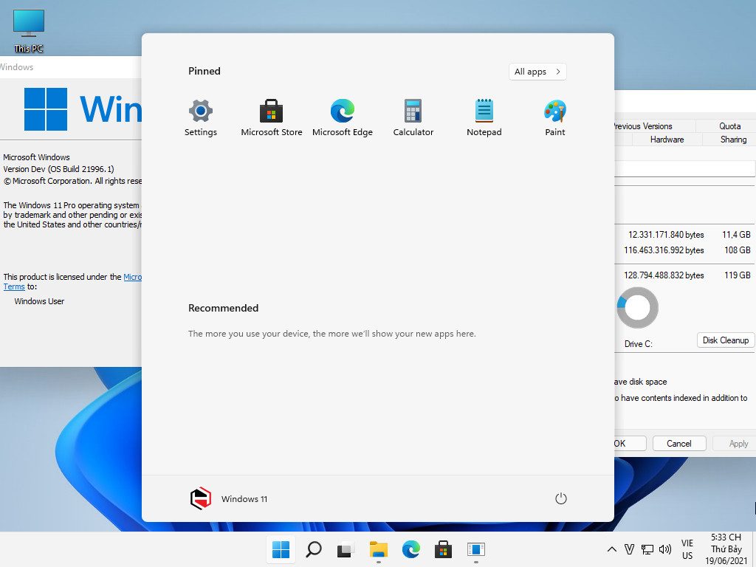The width and height of the screenshot is (756, 567).
Task: Click 'Version Dev (OS Build 21996.1)' text
Action: point(59,169)
